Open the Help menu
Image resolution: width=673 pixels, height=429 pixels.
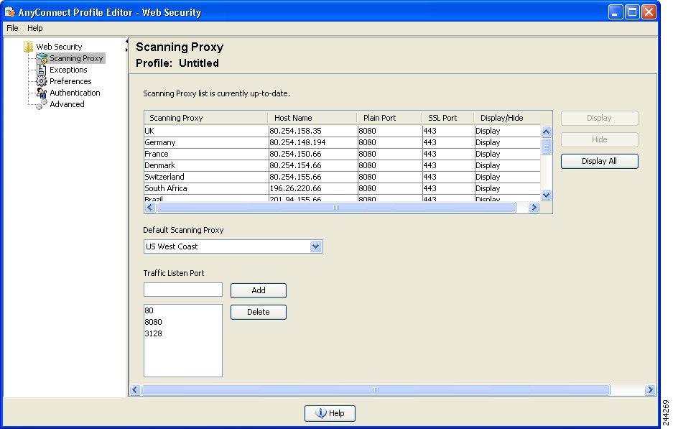pyautogui.click(x=34, y=28)
